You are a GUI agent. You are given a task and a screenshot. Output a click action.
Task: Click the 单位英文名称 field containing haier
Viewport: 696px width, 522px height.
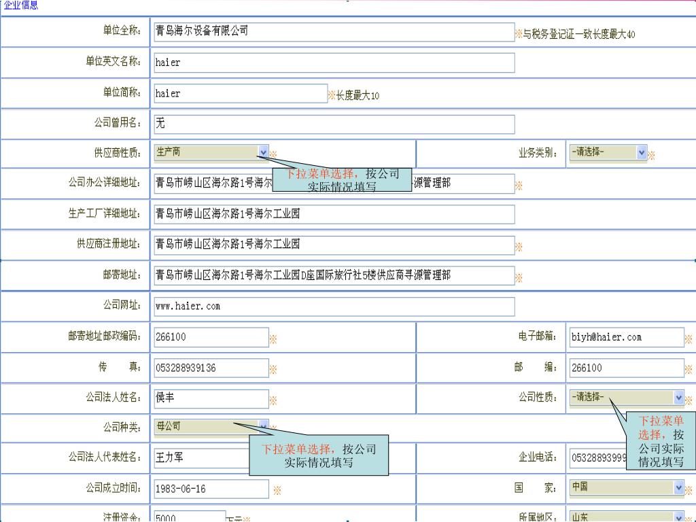[x=334, y=63]
